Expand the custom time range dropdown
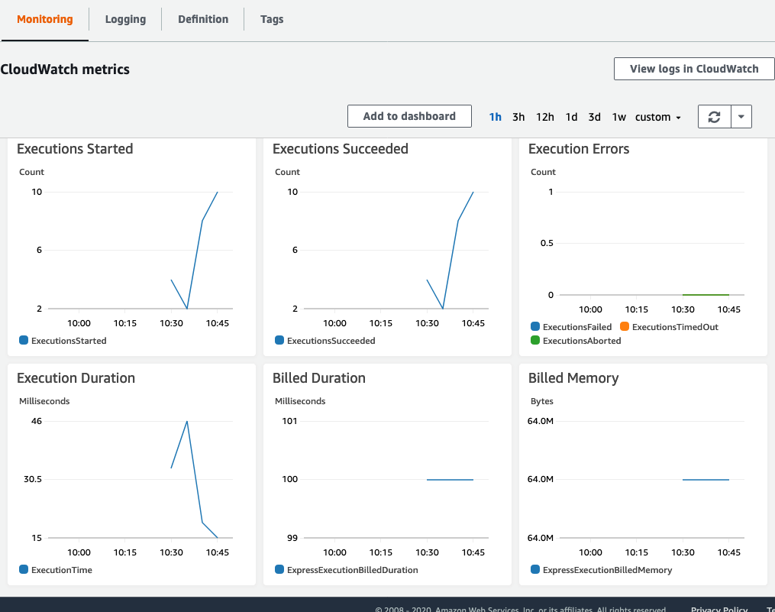775x612 pixels. (658, 117)
